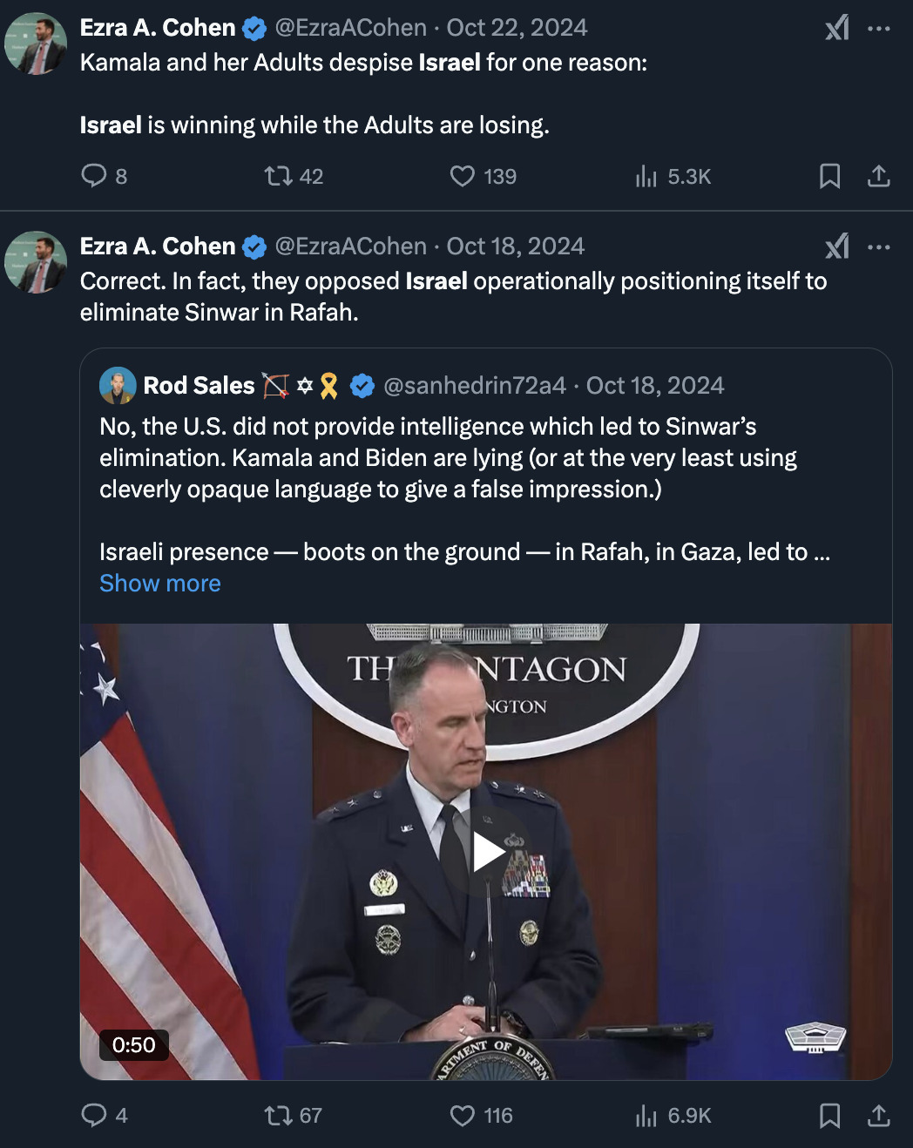Like the tweet with 139 likes

[x=463, y=177]
